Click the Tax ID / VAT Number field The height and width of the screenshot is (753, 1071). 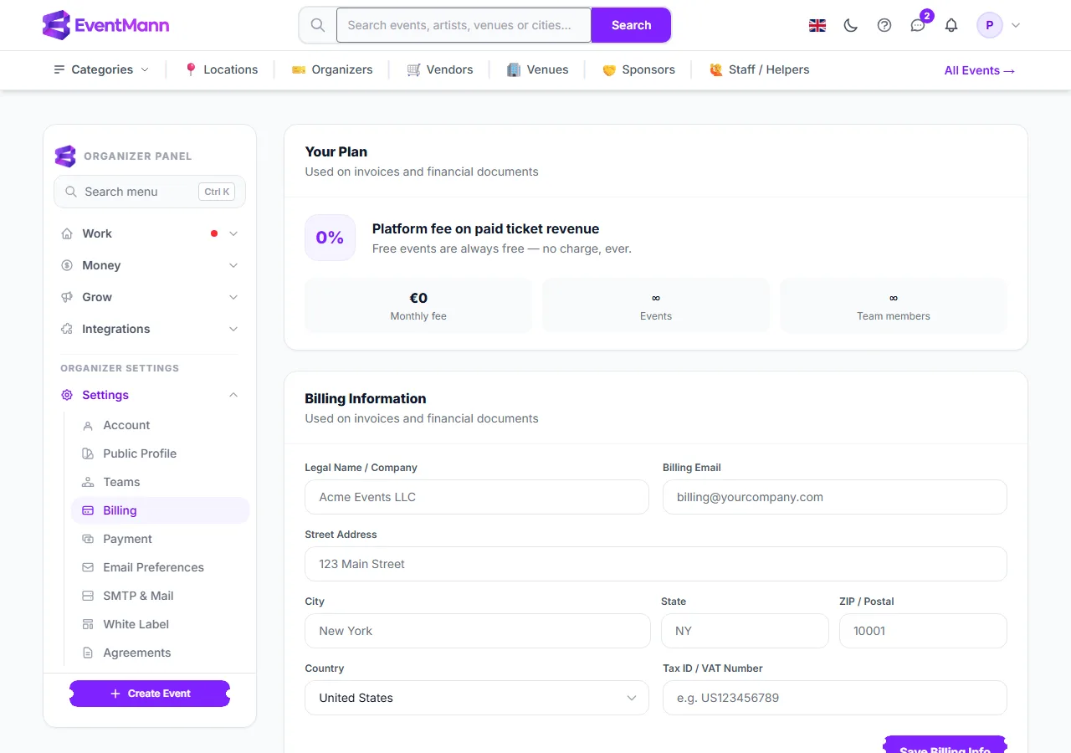835,698
